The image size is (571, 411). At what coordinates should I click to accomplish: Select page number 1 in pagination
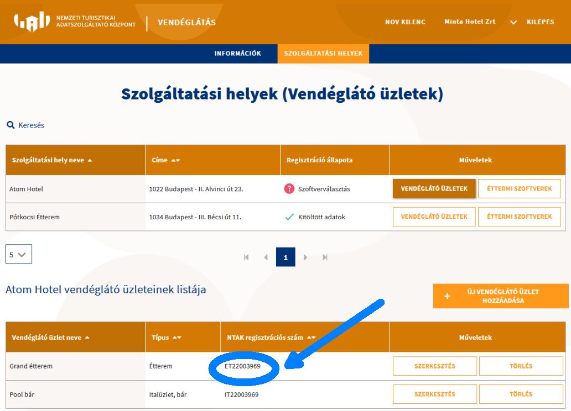click(x=285, y=257)
